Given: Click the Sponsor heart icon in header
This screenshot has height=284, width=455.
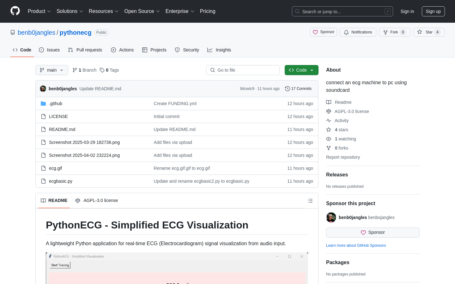Looking at the screenshot, I should pyautogui.click(x=315, y=32).
